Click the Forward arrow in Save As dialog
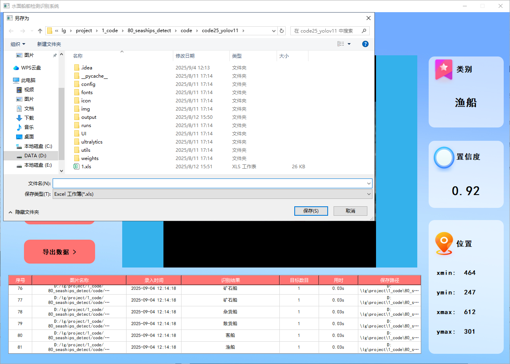The image size is (510, 364). pyautogui.click(x=22, y=31)
